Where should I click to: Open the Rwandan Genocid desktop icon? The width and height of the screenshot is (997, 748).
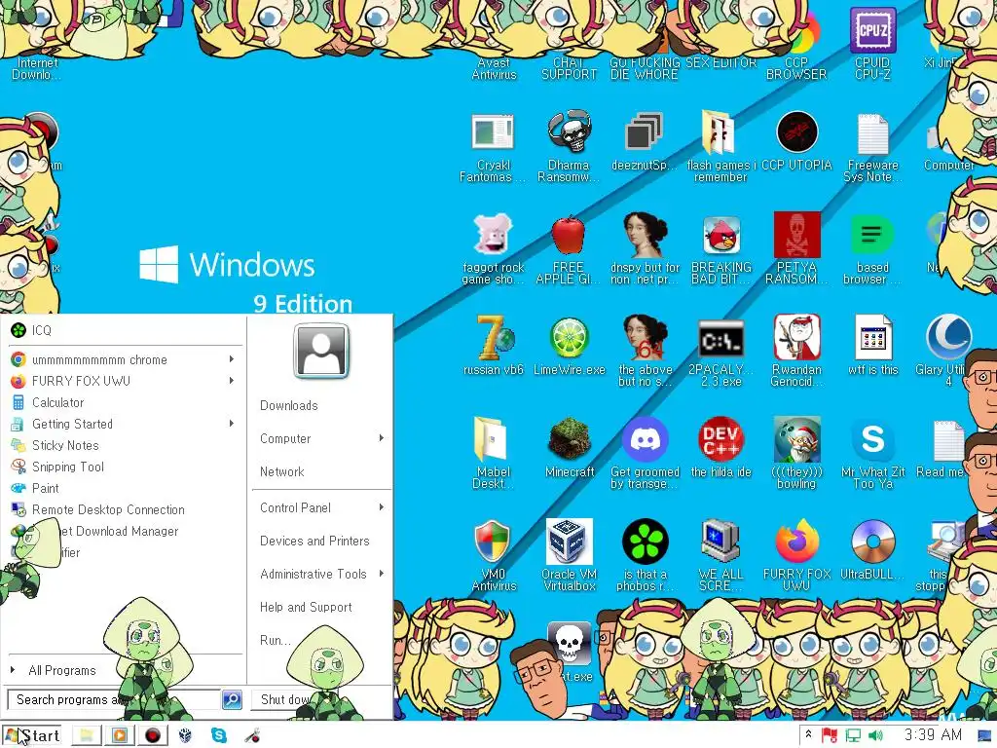796,337
